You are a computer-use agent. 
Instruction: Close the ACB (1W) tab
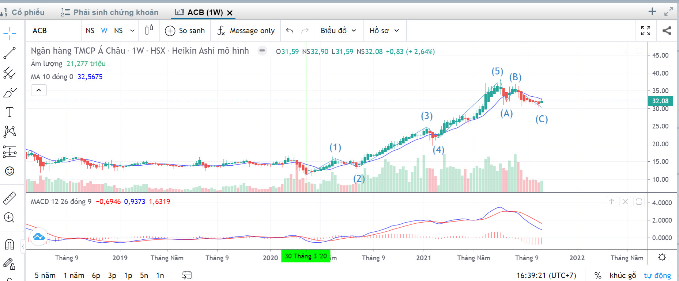pos(230,13)
